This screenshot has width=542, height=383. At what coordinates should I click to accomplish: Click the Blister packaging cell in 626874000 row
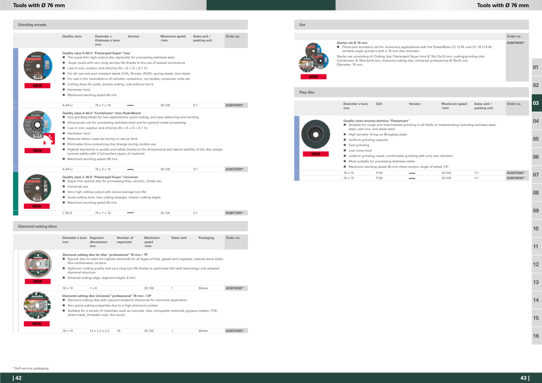point(203,288)
